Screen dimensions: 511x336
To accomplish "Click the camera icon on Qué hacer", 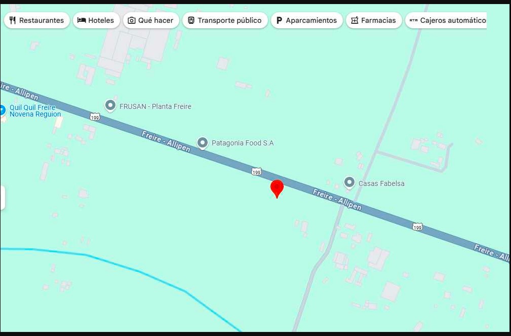I will point(131,20).
